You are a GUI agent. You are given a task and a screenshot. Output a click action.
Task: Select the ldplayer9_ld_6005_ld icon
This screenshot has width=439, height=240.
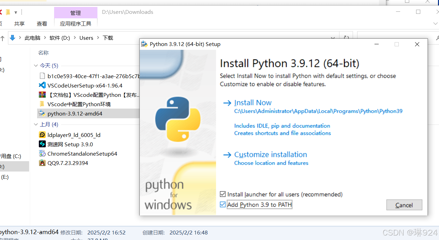pos(42,135)
